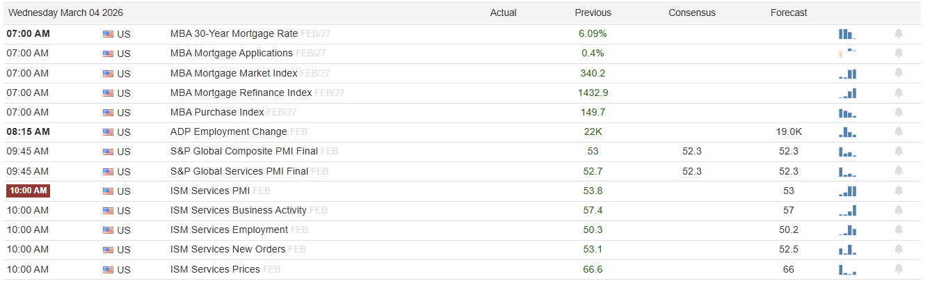Toggle alert bell for MBA Mortgage Refinance Index
Viewport: 930px width, 281px height.
click(x=899, y=93)
